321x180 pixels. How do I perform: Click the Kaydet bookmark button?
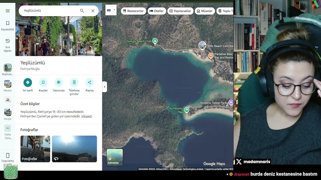pyautogui.click(x=43, y=85)
